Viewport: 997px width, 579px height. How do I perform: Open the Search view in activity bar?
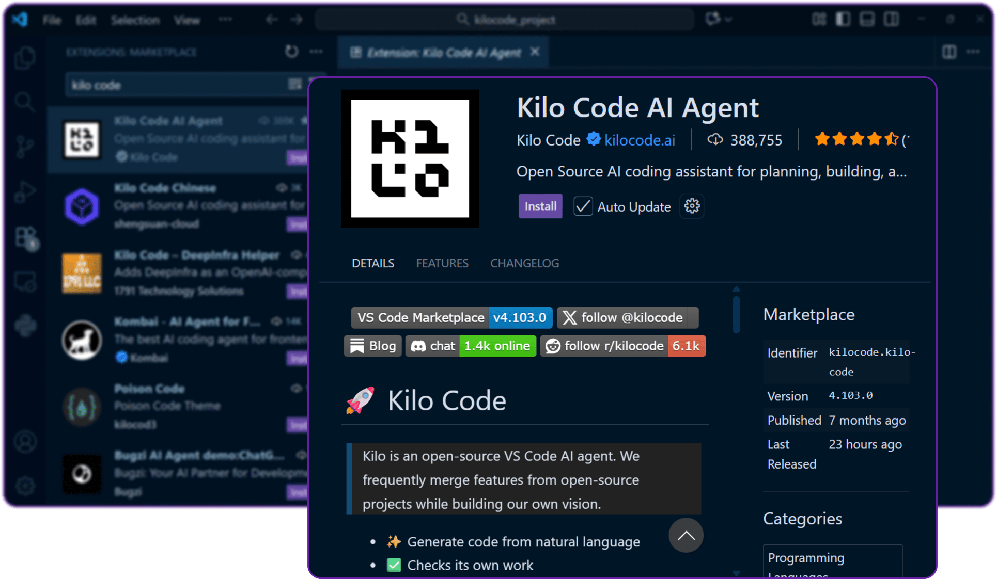[24, 102]
